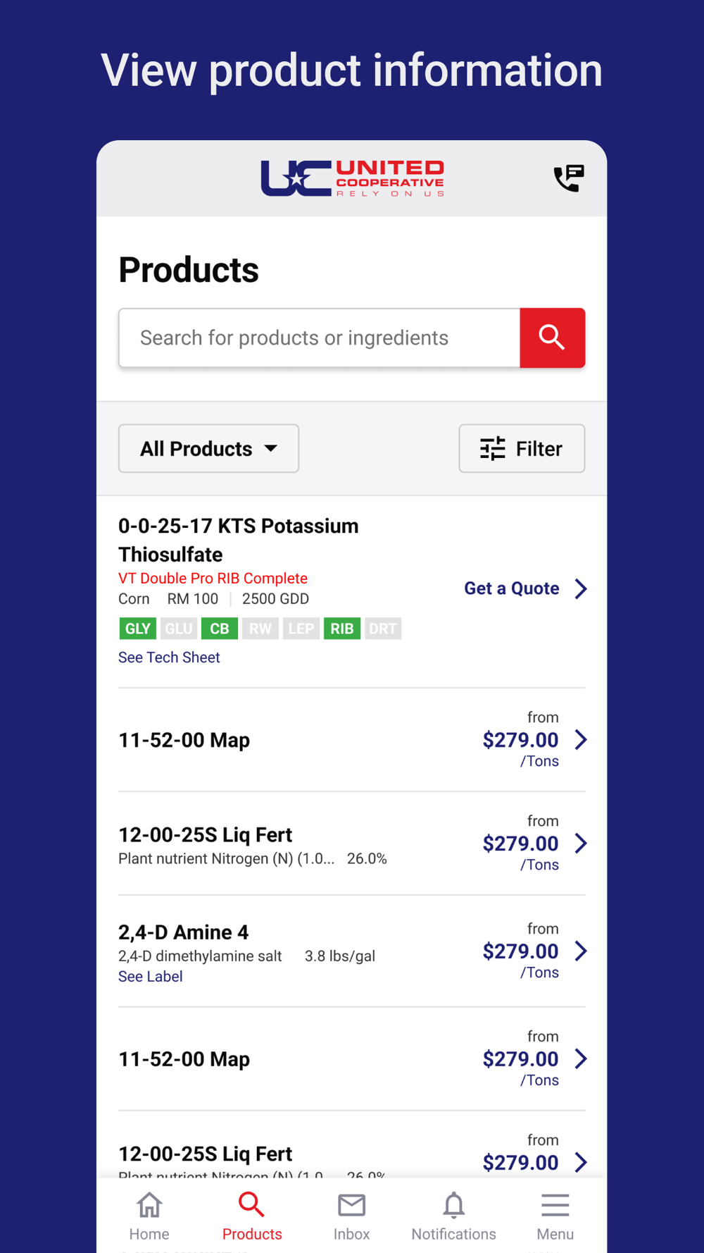
Task: Click the green CB trait badge
Action: coord(220,629)
